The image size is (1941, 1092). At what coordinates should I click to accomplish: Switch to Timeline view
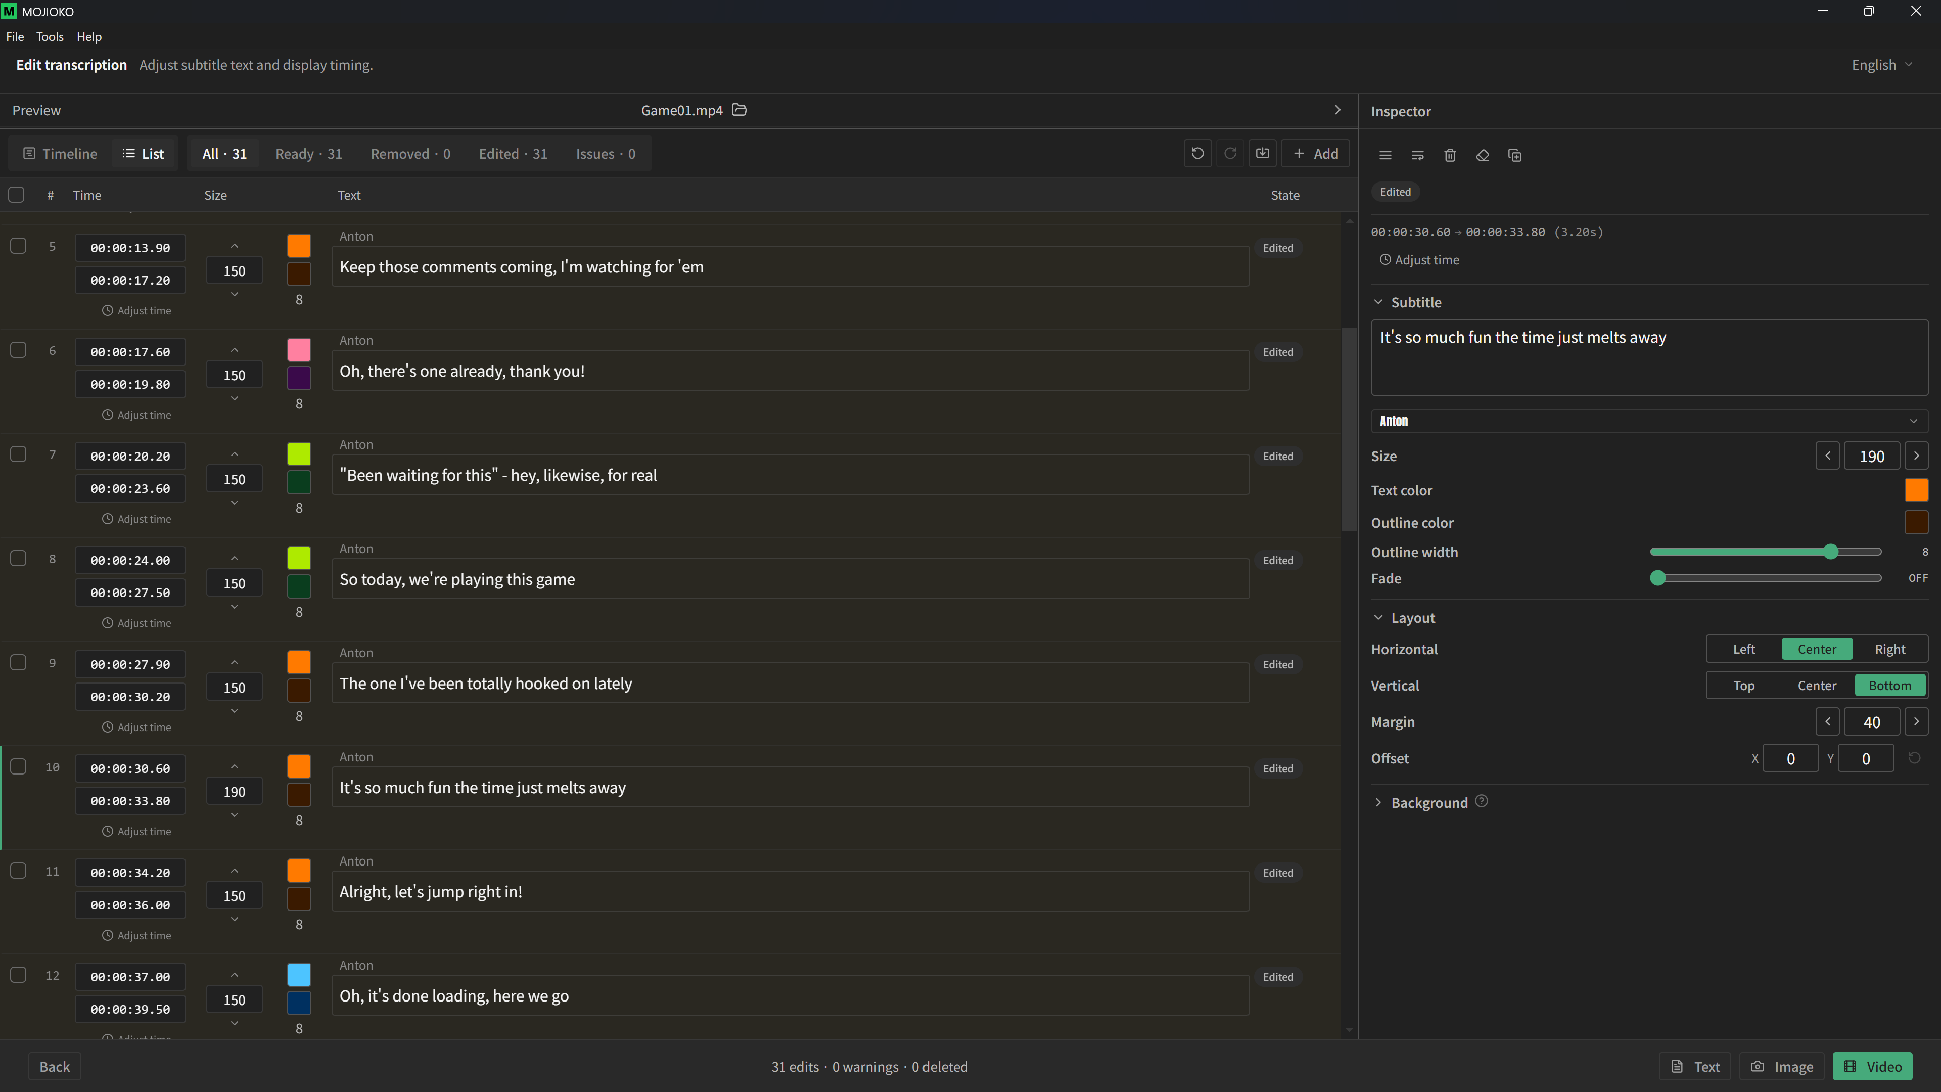pyautogui.click(x=60, y=154)
